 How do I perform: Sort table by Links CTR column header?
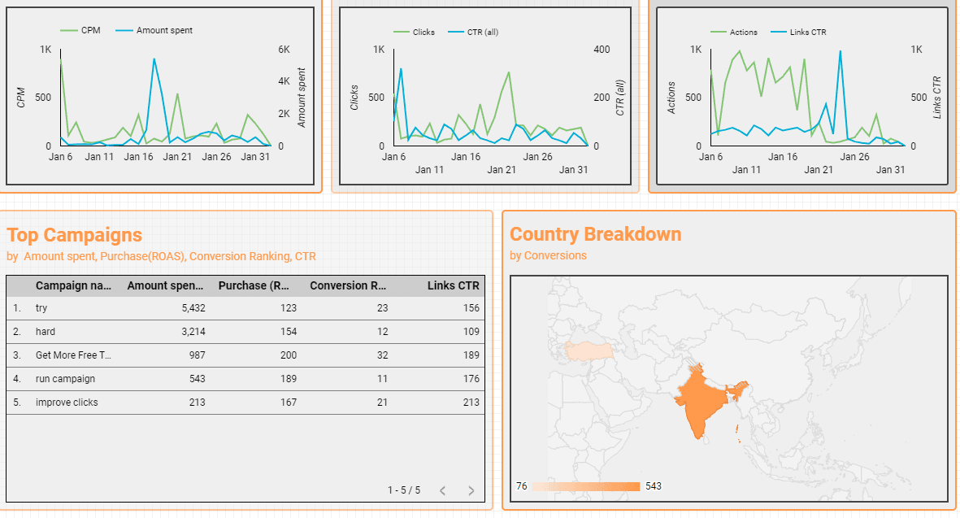click(x=453, y=285)
